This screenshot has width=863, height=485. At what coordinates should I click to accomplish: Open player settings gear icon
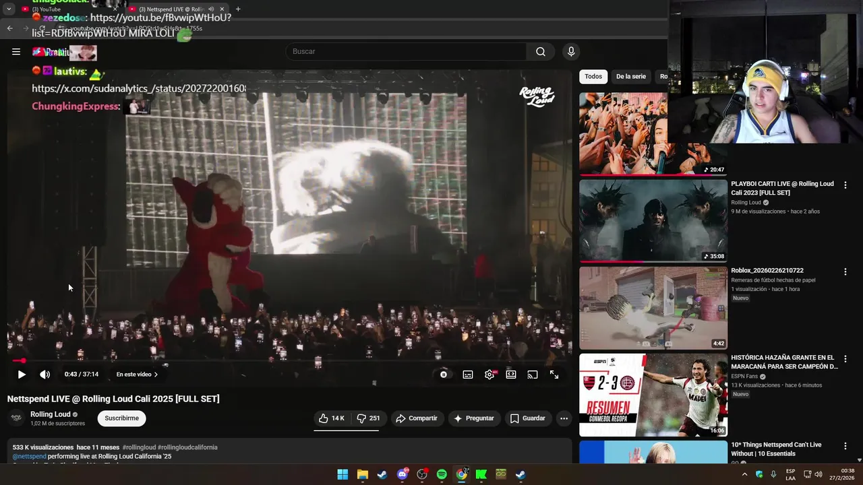[489, 375]
